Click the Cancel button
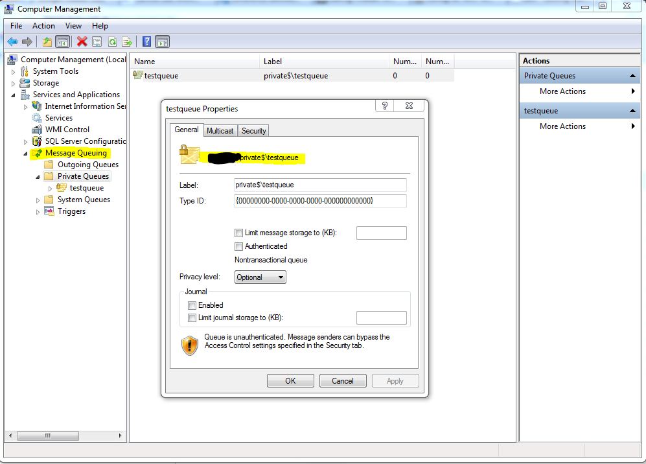 click(x=343, y=381)
